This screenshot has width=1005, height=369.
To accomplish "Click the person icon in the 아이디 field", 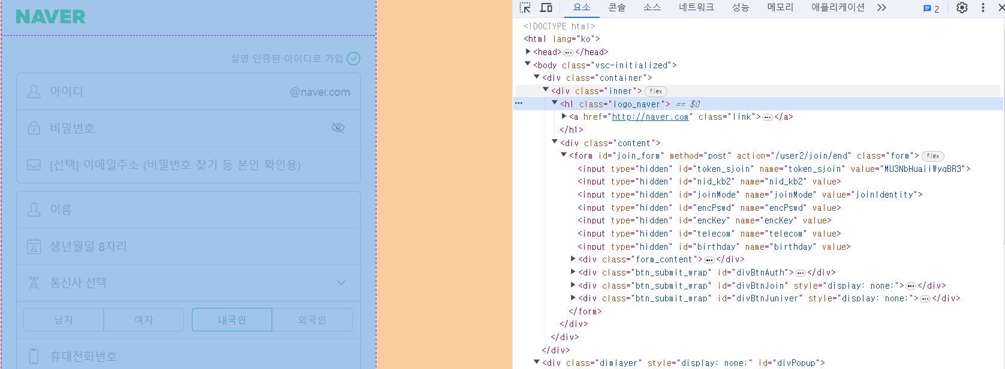I will [34, 92].
